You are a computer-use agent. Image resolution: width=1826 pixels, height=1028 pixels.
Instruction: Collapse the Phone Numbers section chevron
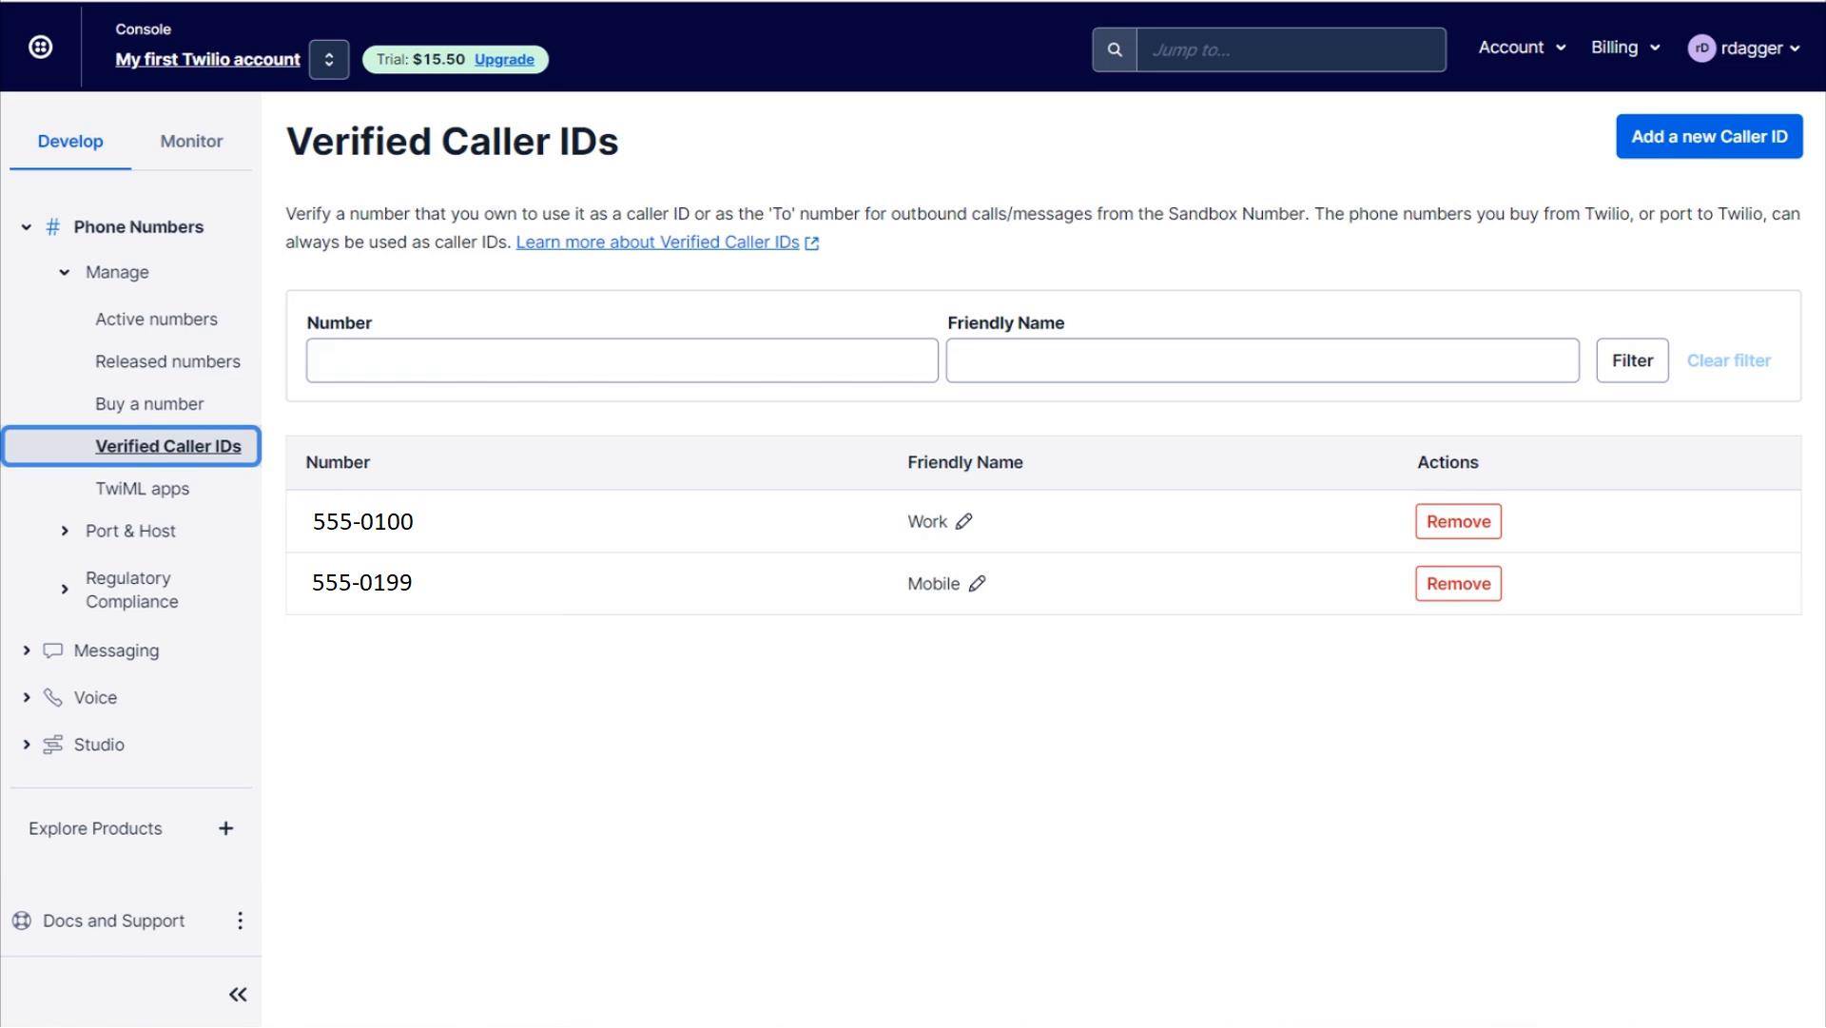(27, 227)
